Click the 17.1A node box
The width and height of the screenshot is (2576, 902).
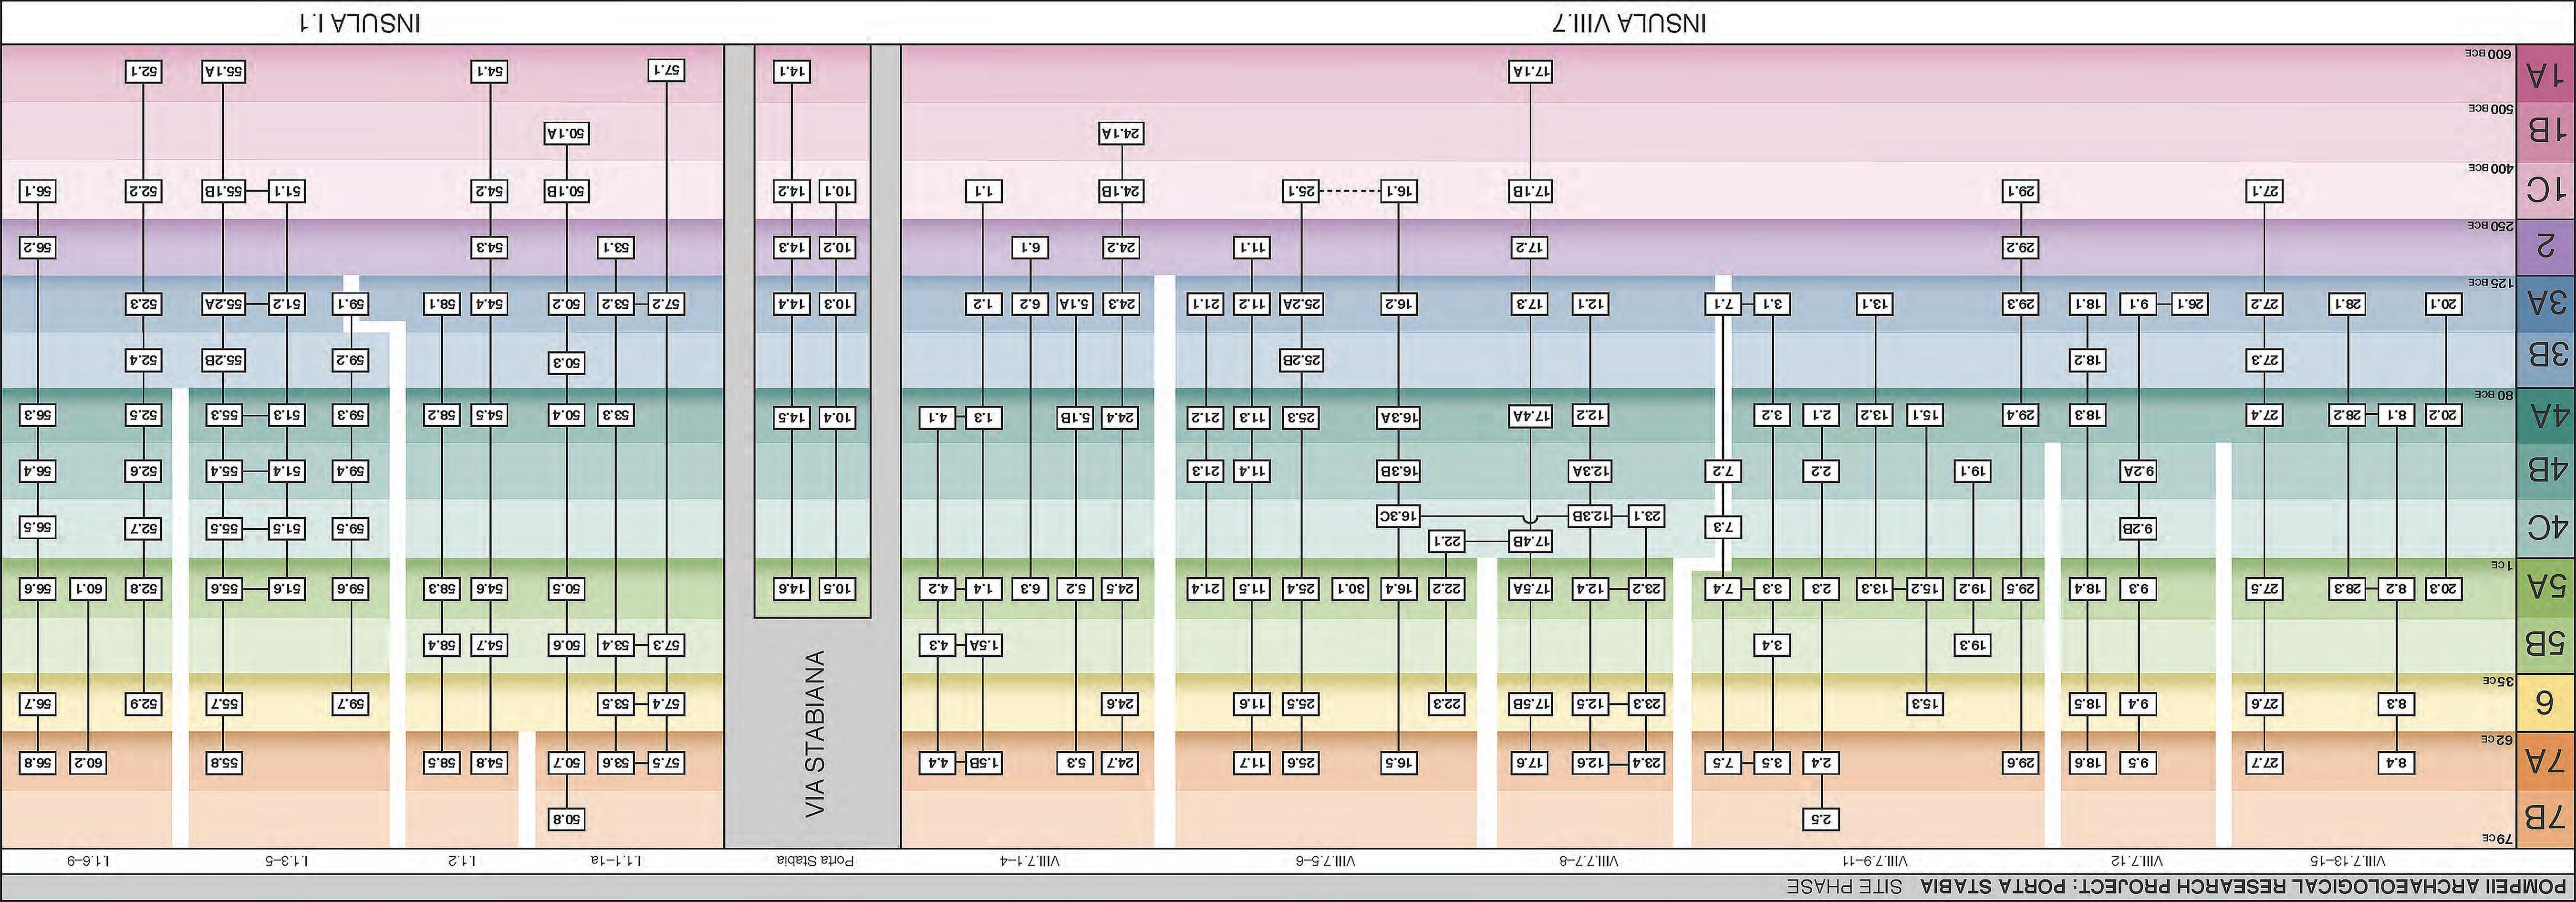(x=1530, y=71)
